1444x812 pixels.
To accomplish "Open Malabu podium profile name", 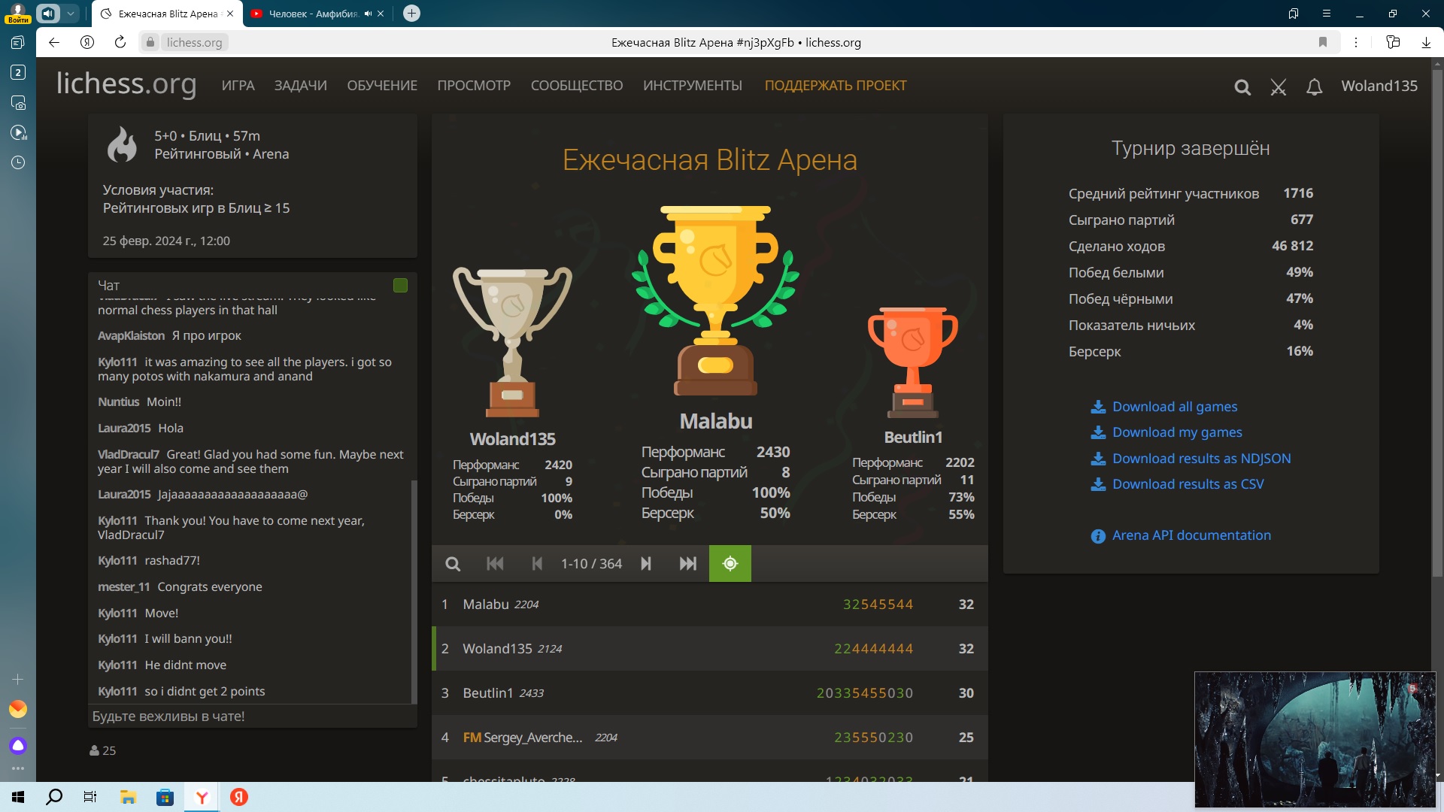I will (x=716, y=421).
